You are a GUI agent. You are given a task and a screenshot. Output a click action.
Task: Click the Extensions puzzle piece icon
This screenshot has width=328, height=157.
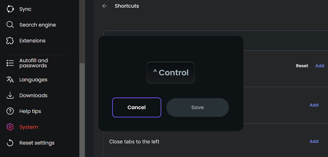pos(10,41)
